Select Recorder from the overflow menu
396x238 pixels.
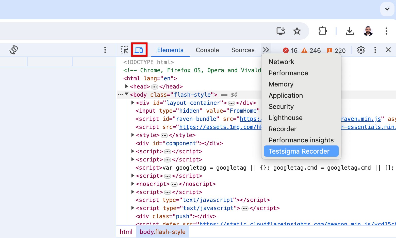point(301,129)
